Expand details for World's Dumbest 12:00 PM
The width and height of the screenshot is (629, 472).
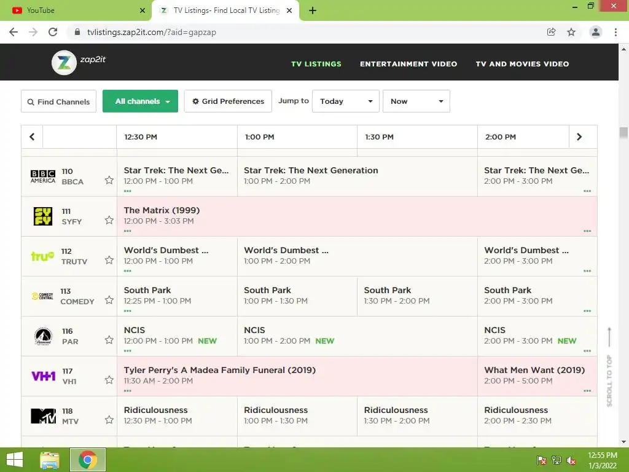click(x=128, y=271)
